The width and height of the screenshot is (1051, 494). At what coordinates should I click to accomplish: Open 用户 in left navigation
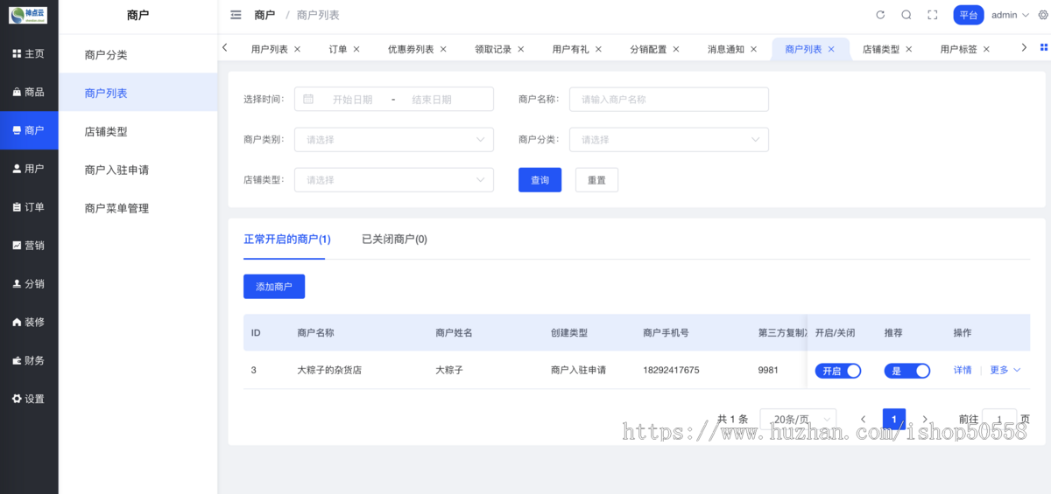click(29, 169)
